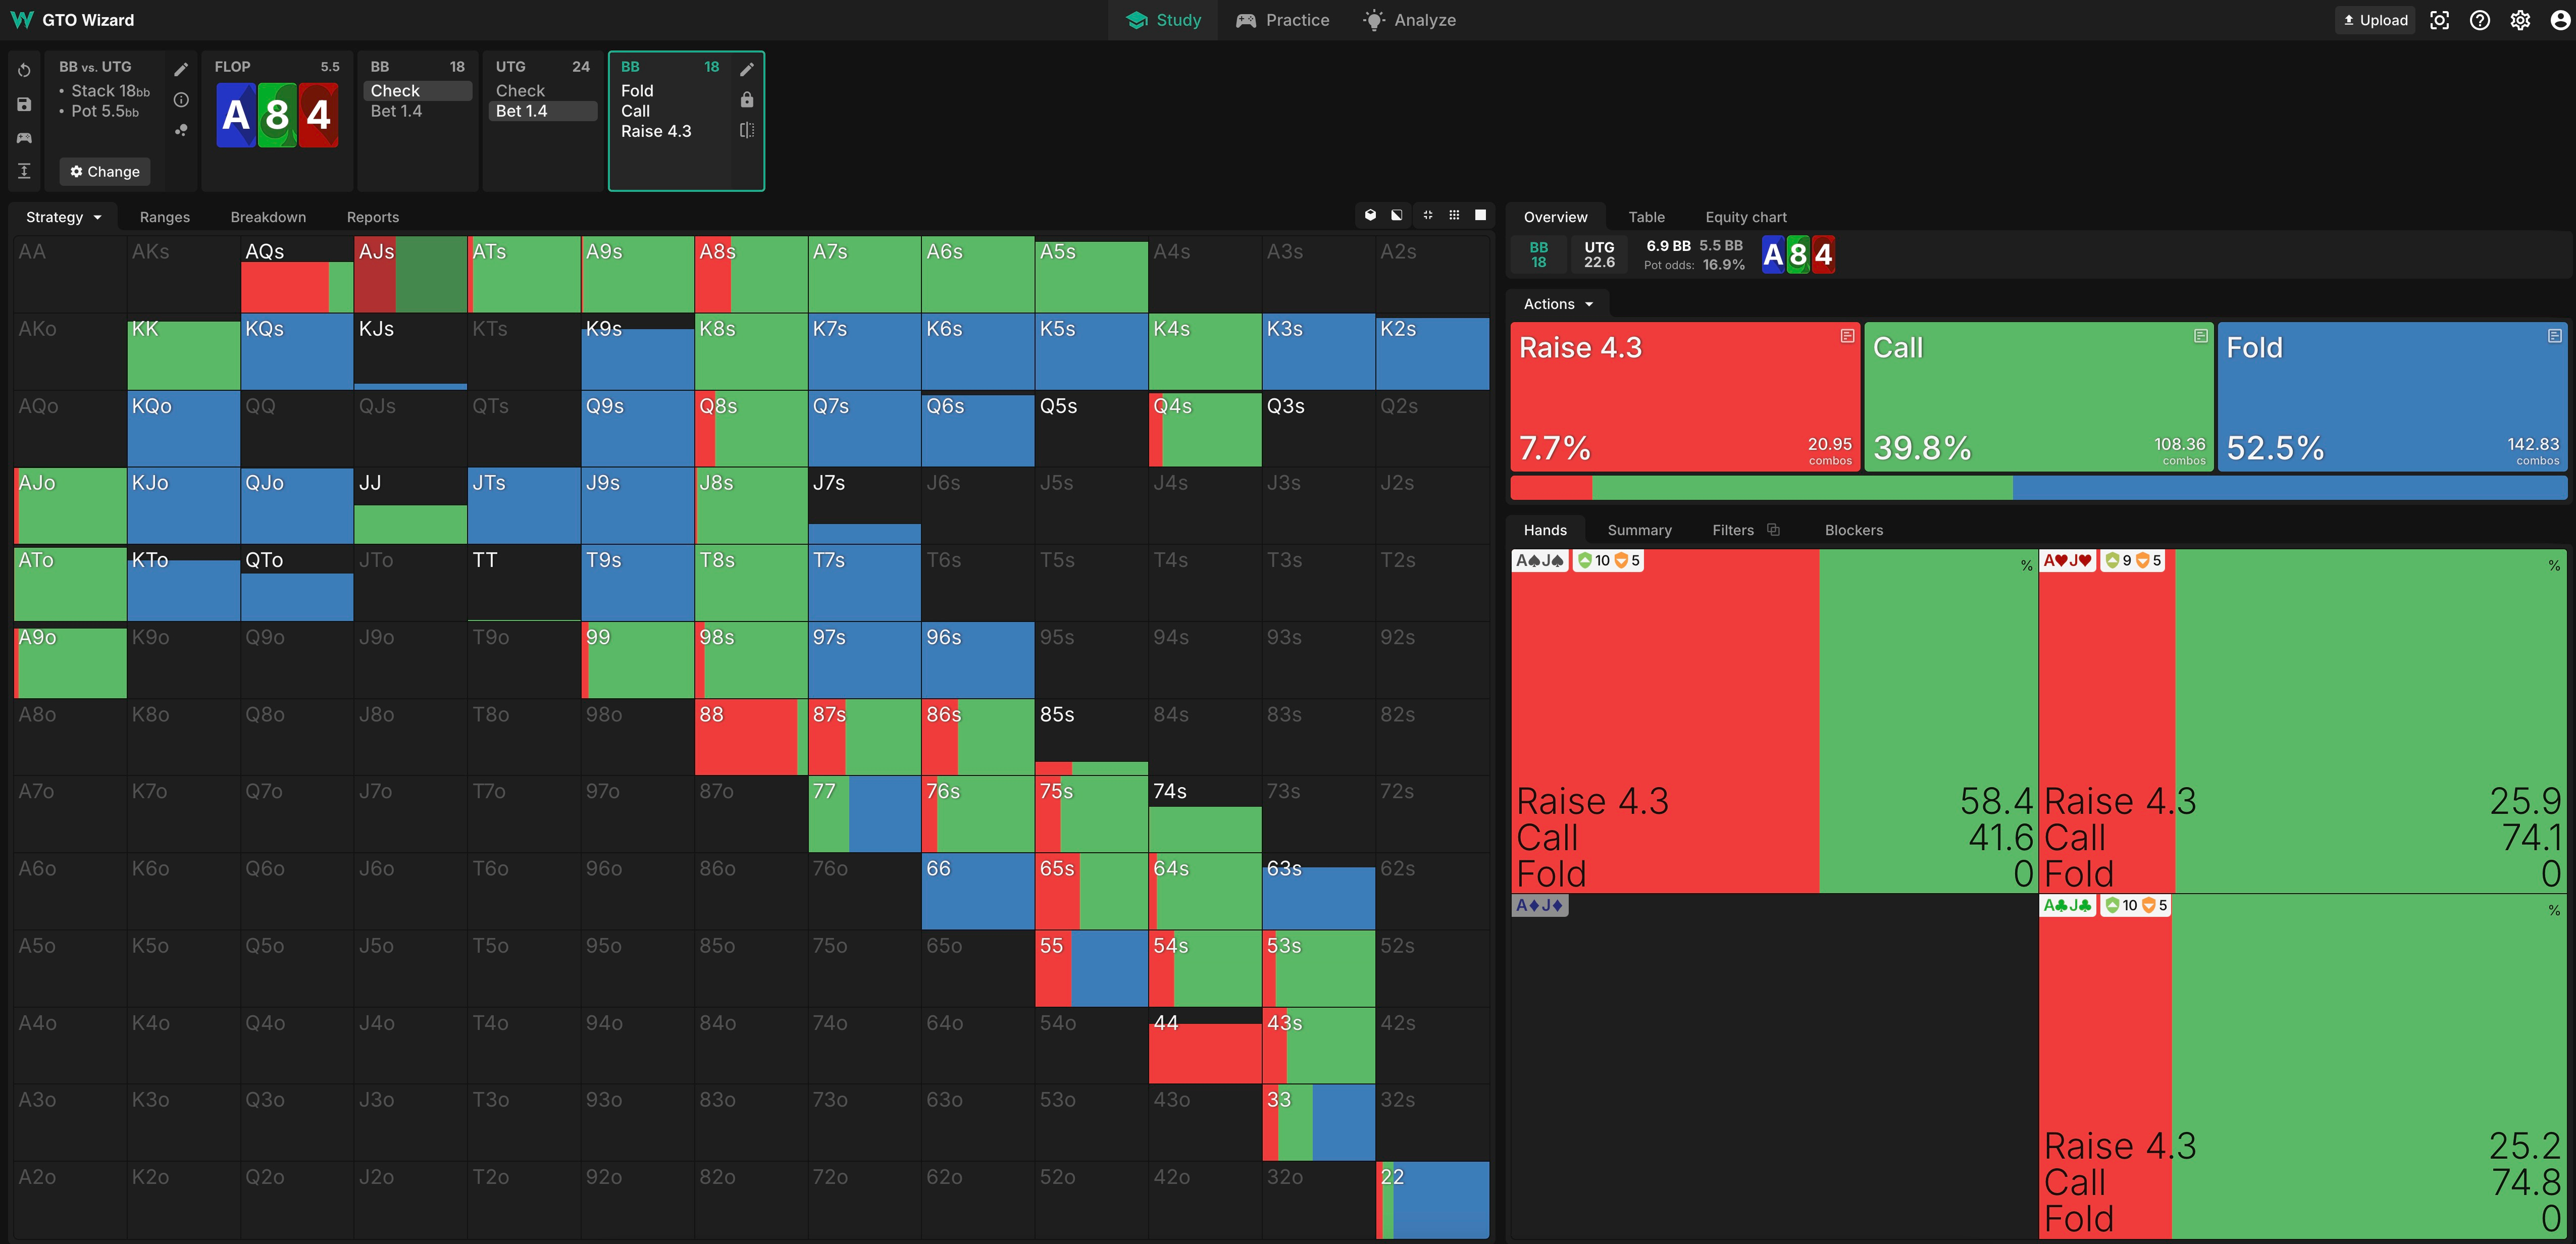Expand details icon on Raise 4.3 card
Viewport: 2576px width, 1244px height.
1847,336
